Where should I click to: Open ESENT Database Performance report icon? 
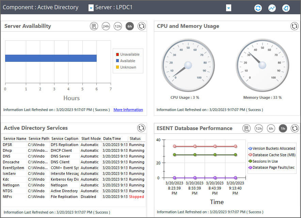[247, 128]
